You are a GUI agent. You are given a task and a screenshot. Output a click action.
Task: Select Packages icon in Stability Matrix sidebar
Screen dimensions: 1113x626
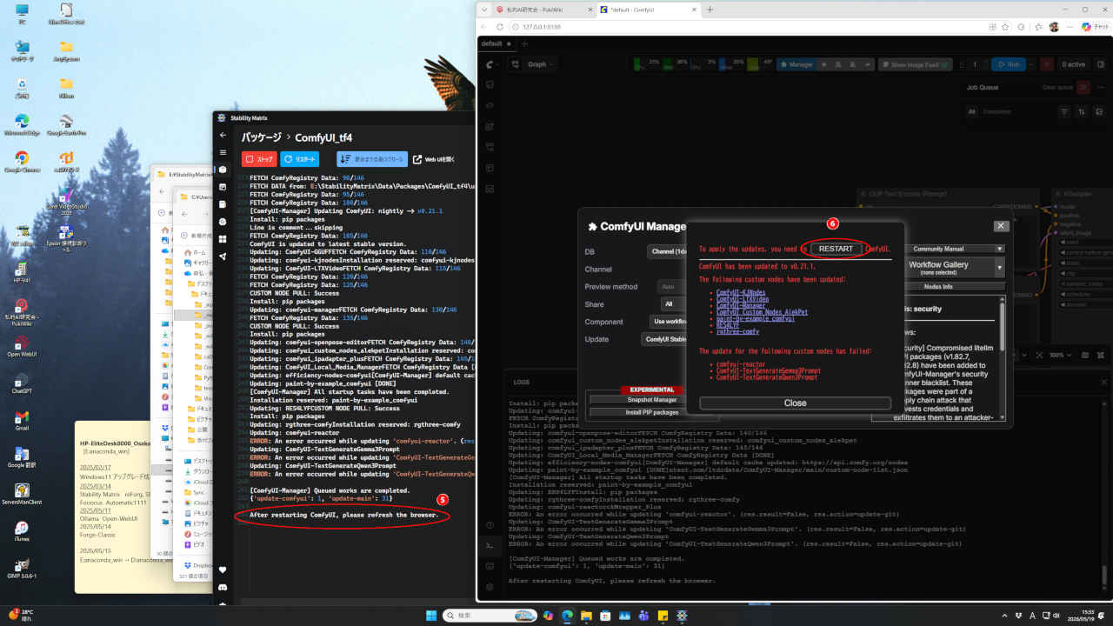click(223, 170)
